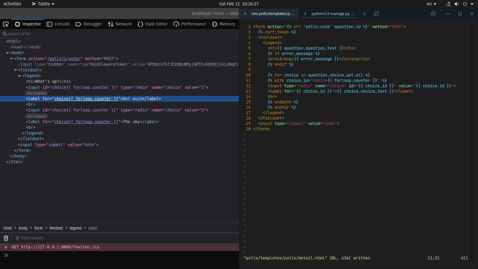
Task: Expand the GET favicon.ico console entry
Action: (6, 247)
